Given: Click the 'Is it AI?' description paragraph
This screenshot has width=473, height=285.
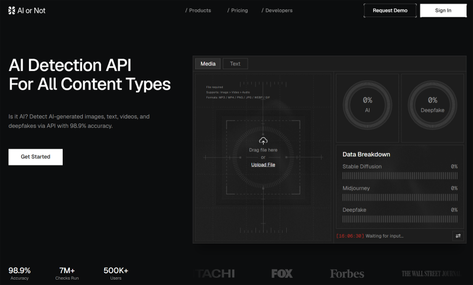Looking at the screenshot, I should [79, 121].
